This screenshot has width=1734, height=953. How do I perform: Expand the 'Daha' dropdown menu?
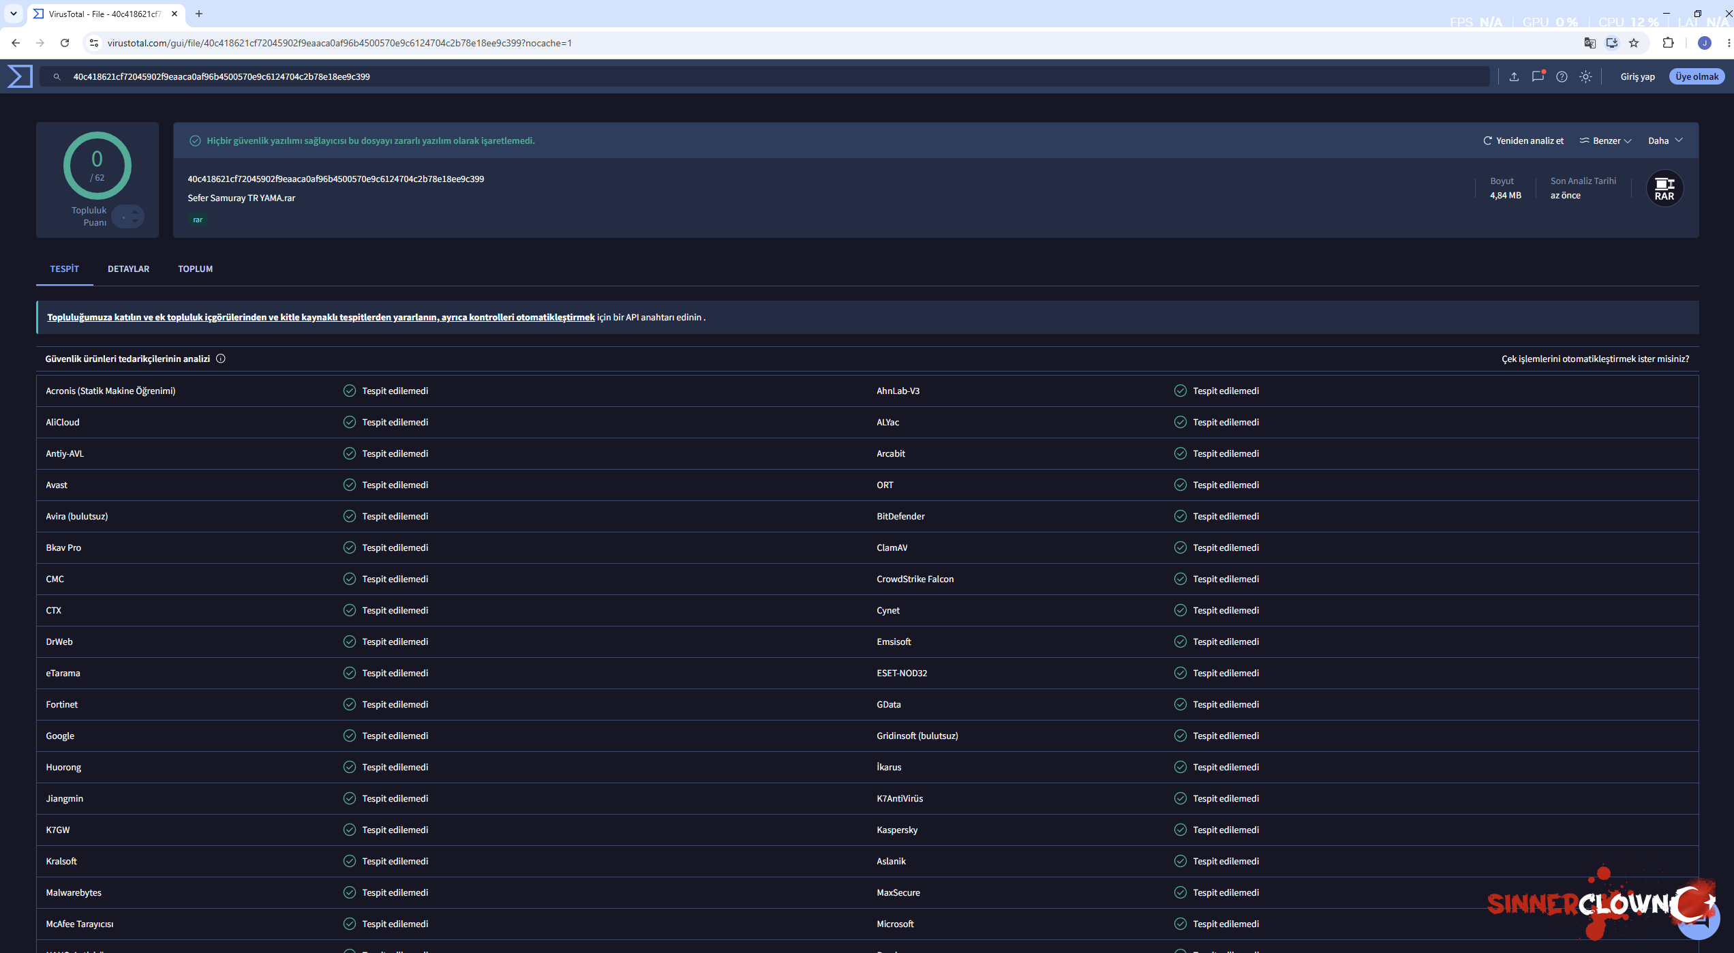(1665, 141)
